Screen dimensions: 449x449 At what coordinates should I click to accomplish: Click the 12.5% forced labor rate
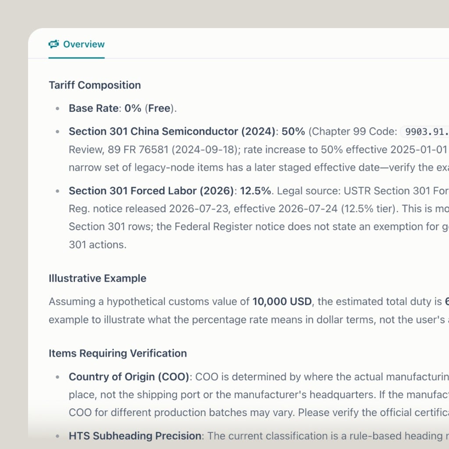[255, 191]
